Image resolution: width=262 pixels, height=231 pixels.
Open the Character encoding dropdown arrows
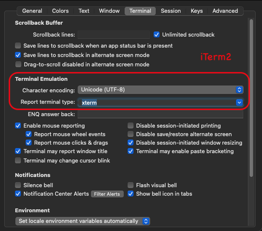tap(239, 90)
